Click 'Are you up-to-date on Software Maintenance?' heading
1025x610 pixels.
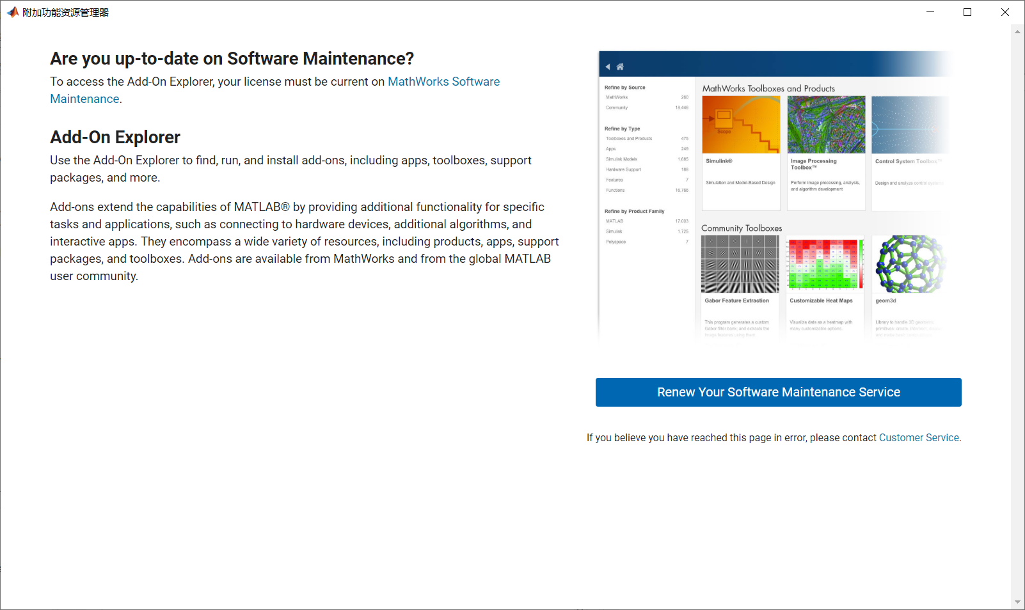[x=232, y=59]
